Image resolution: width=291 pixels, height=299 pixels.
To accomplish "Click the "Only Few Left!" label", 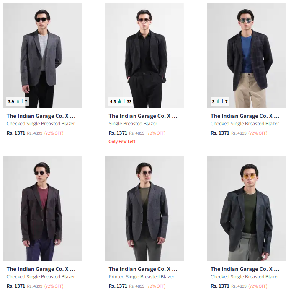I will click(123, 142).
